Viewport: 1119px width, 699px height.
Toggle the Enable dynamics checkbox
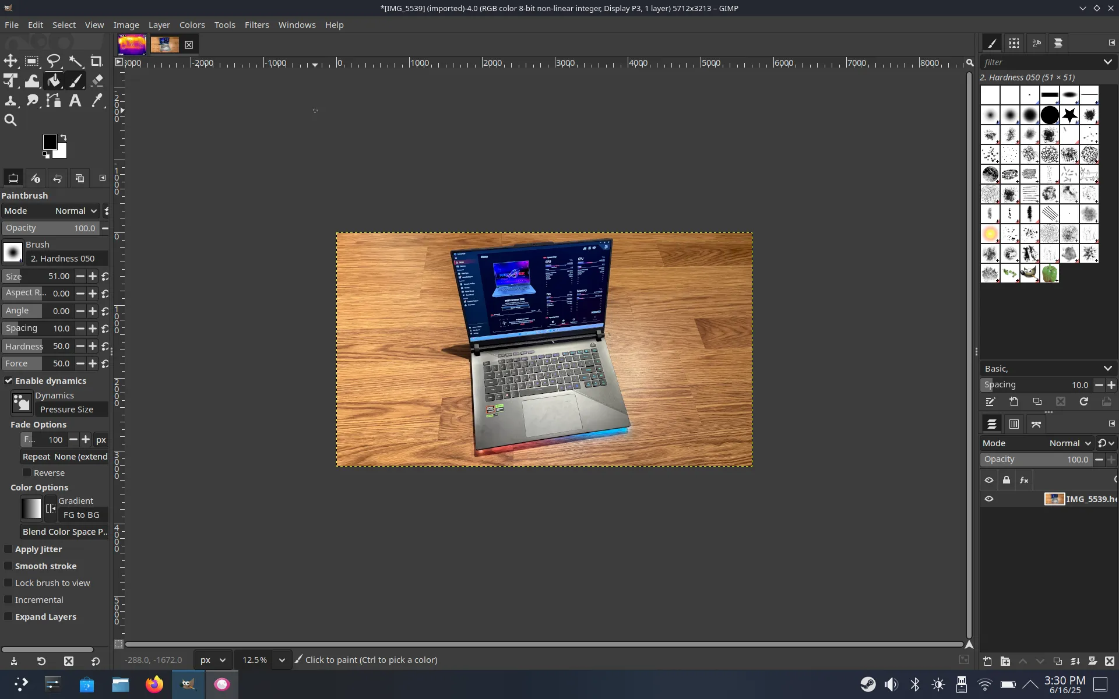click(9, 381)
